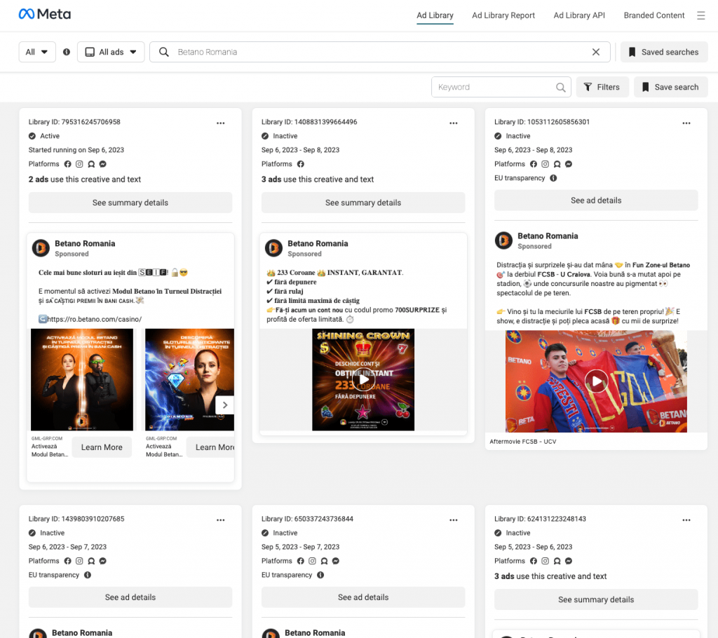Click magnifier icon in Keyword field
The height and width of the screenshot is (638, 718).
pyautogui.click(x=560, y=87)
